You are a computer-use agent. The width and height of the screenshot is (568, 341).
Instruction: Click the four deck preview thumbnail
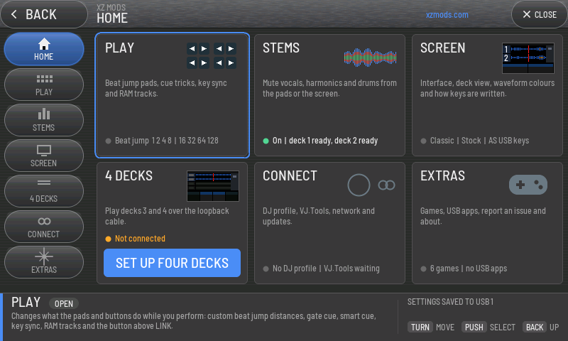pos(213,186)
